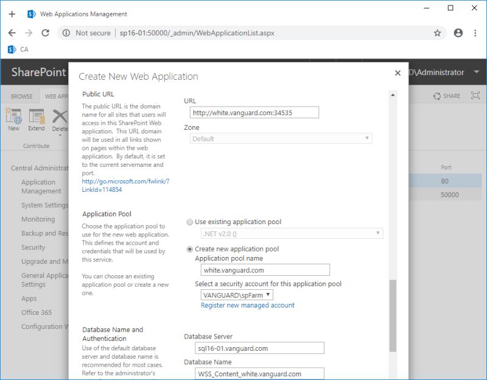Click the public URL input field
The image size is (487, 380).
coord(254,113)
